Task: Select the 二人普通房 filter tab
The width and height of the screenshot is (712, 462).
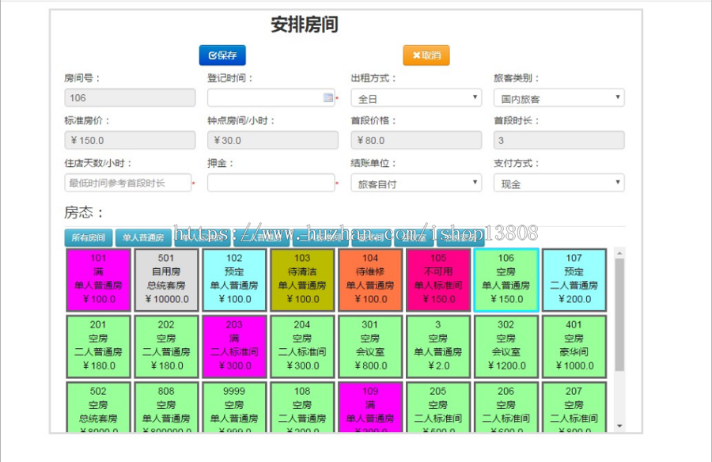Action: [261, 237]
